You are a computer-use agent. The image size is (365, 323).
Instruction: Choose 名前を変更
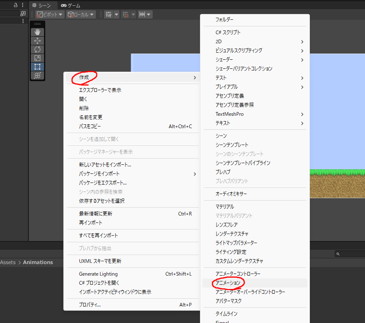[x=133, y=117]
